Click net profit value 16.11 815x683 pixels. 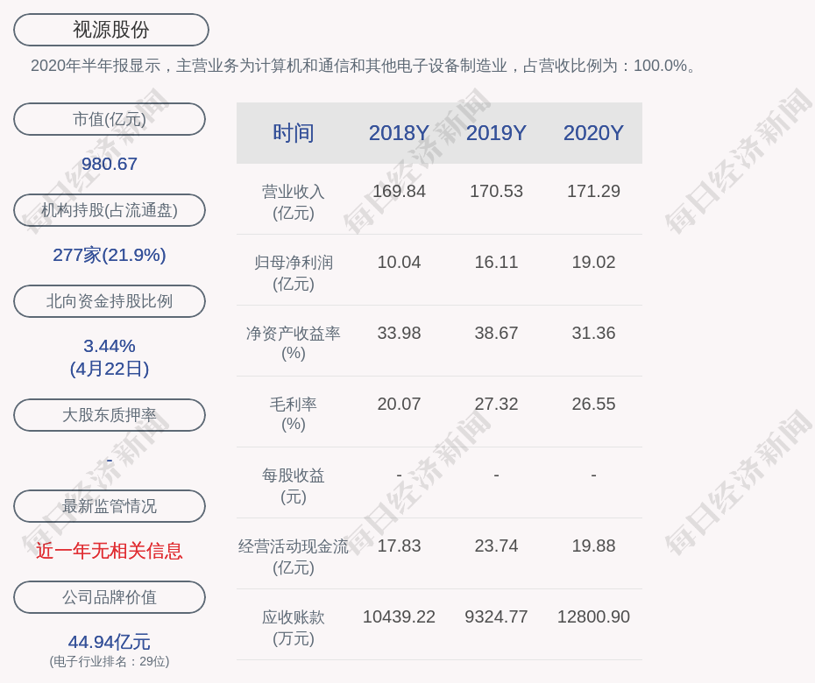[496, 263]
